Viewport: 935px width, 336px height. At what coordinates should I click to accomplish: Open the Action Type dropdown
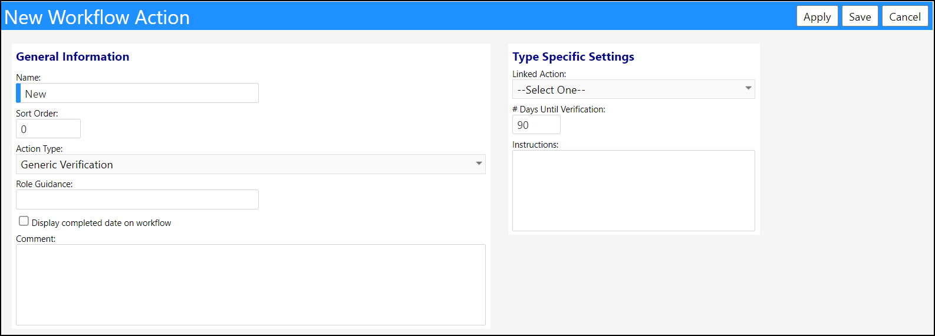coord(251,164)
